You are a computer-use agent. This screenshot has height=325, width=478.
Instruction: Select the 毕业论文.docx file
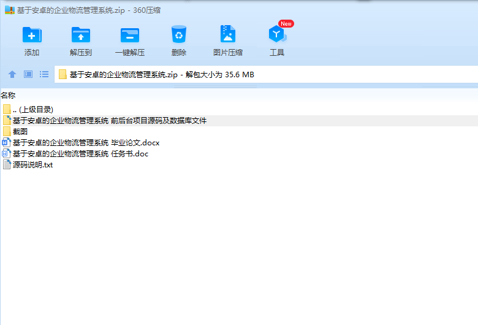239,142
